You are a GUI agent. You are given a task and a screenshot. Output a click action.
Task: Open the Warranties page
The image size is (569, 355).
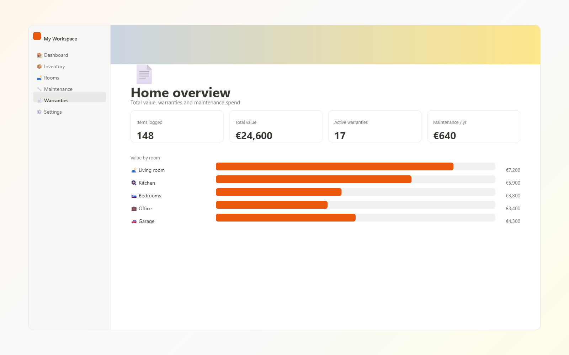pos(69,97)
